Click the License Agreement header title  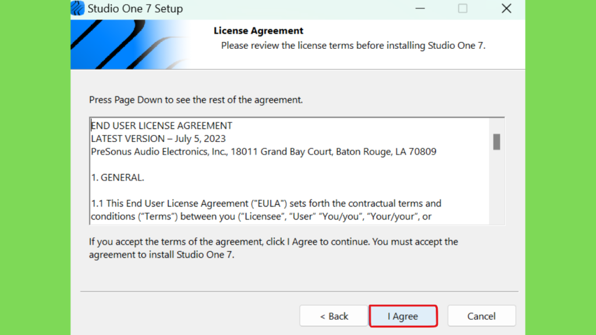point(258,31)
